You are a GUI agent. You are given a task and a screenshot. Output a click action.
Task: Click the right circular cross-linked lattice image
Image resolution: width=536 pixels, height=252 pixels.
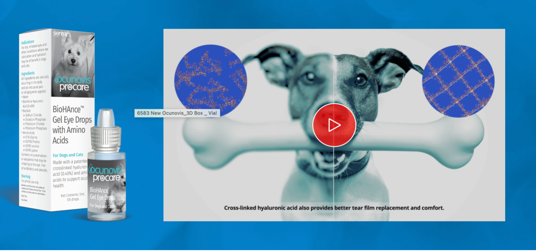pos(458,82)
